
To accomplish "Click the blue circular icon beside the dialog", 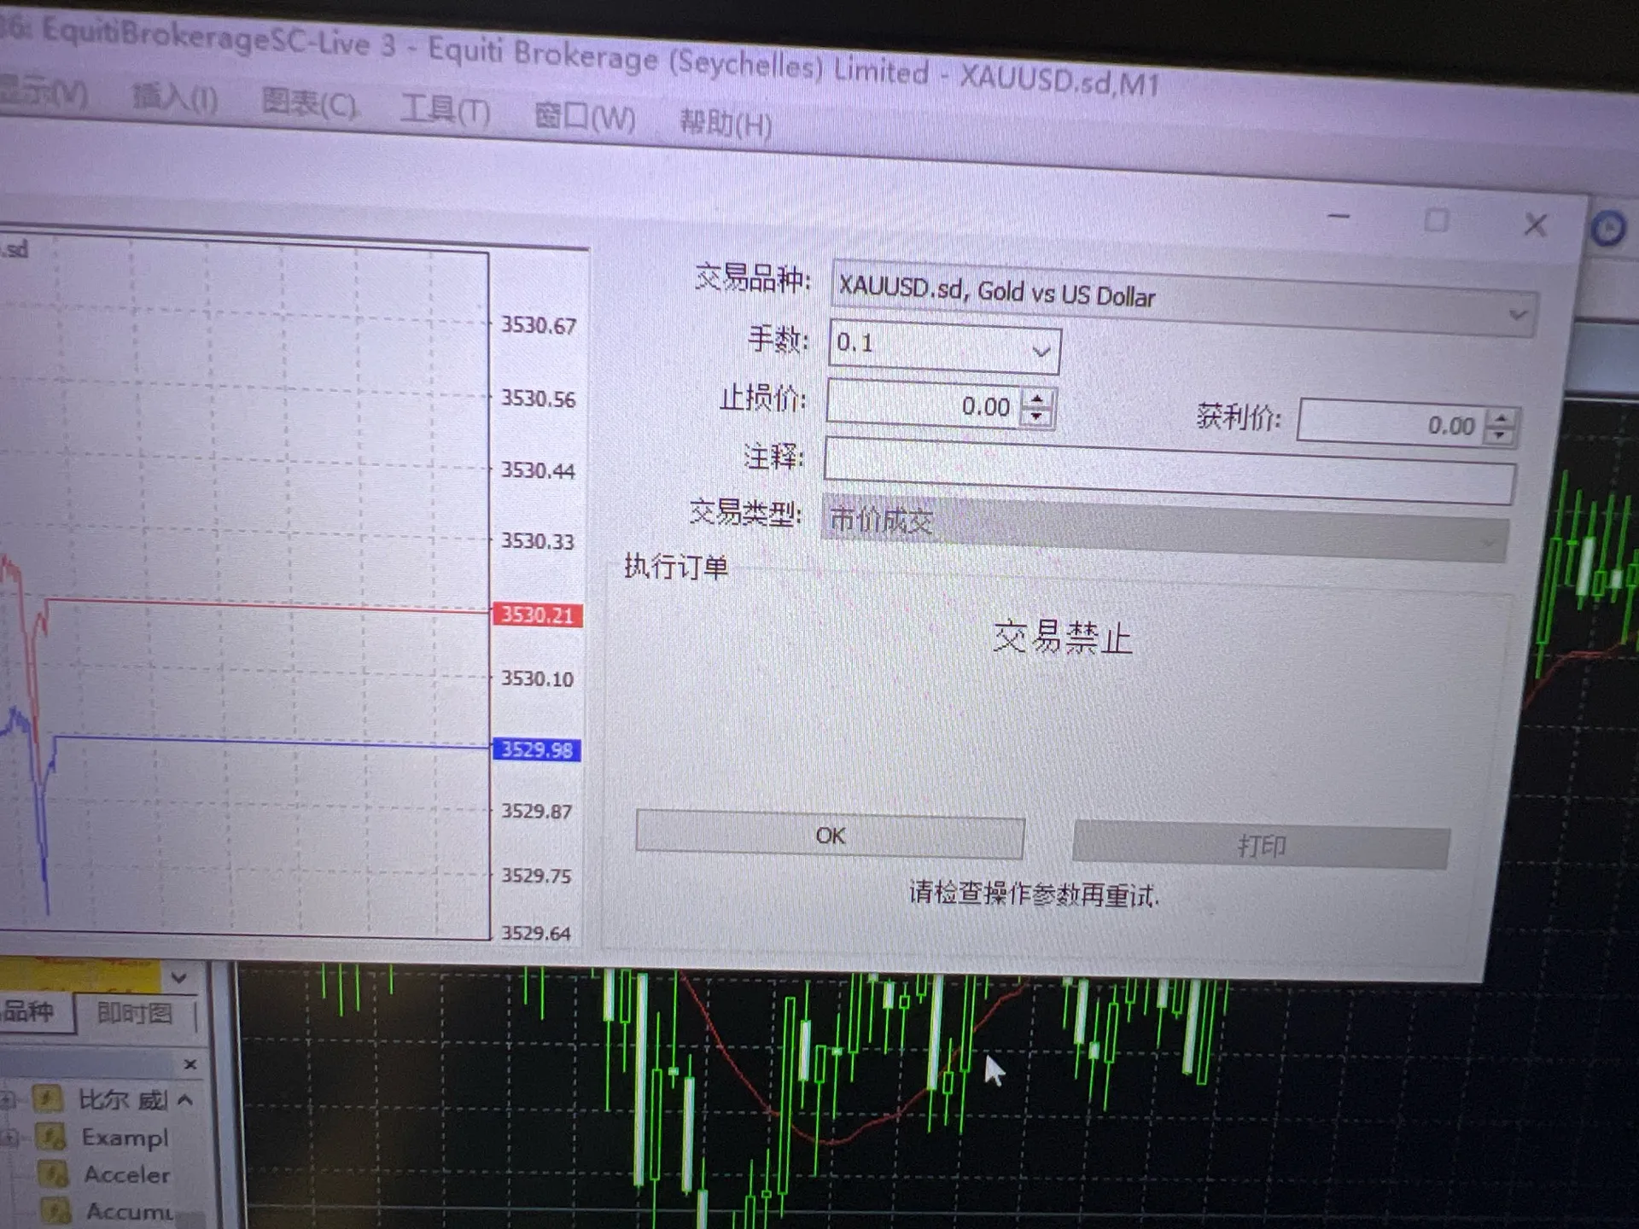I will click(x=1609, y=229).
